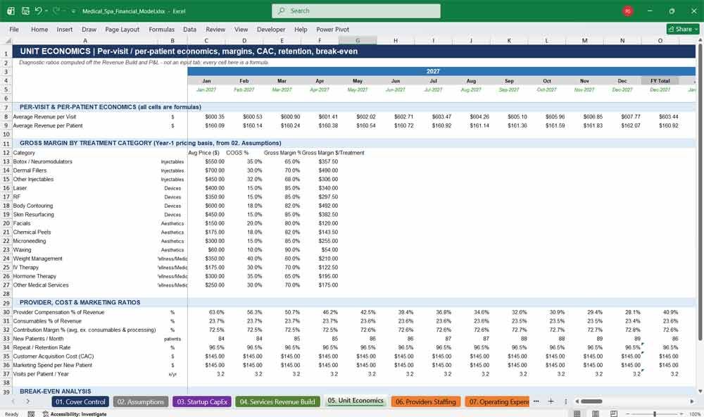Go to next sheet tab arrow
The width and height of the screenshot is (704, 417).
pyautogui.click(x=28, y=402)
